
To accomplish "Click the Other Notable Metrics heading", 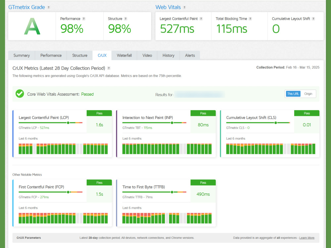I will [x=27, y=175].
